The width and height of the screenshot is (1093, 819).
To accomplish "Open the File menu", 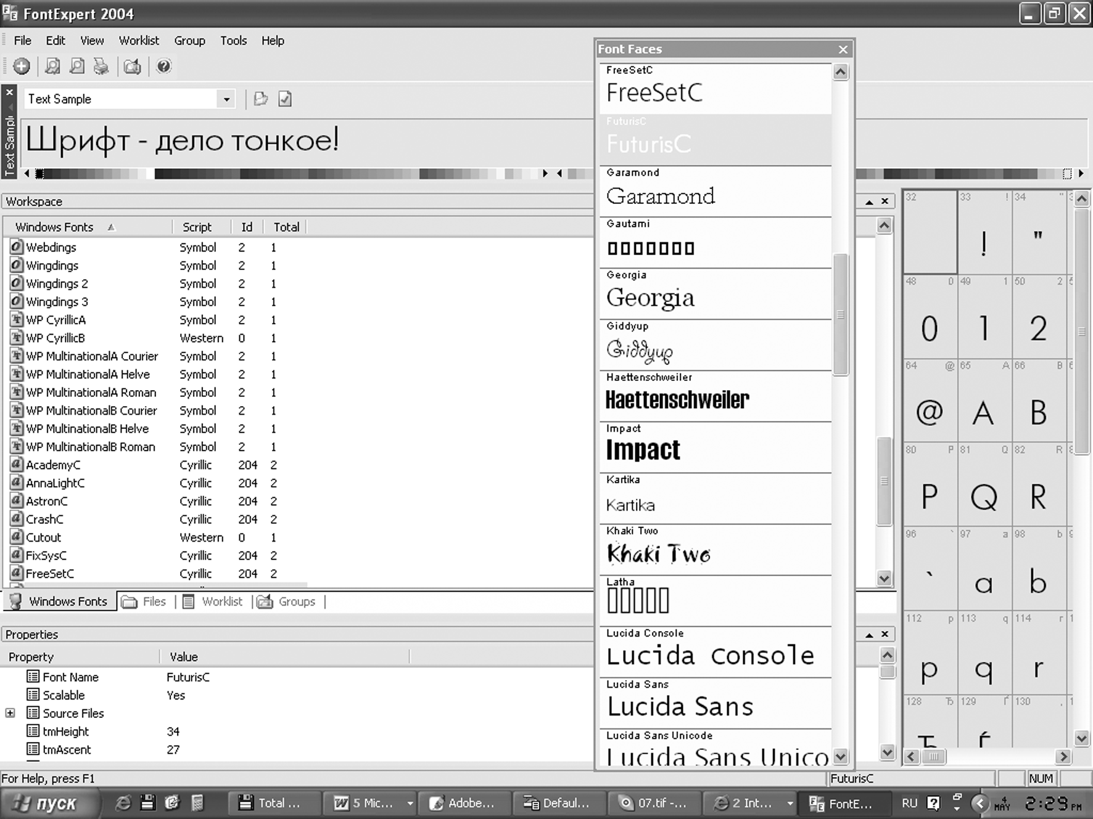I will pyautogui.click(x=22, y=41).
